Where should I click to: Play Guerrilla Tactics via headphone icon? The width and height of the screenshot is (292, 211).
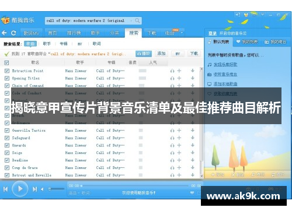pyautogui.click(x=172, y=131)
